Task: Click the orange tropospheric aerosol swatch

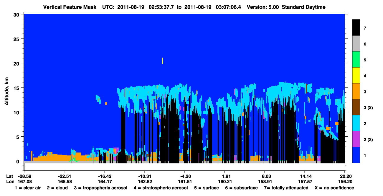Action: pos(356,91)
